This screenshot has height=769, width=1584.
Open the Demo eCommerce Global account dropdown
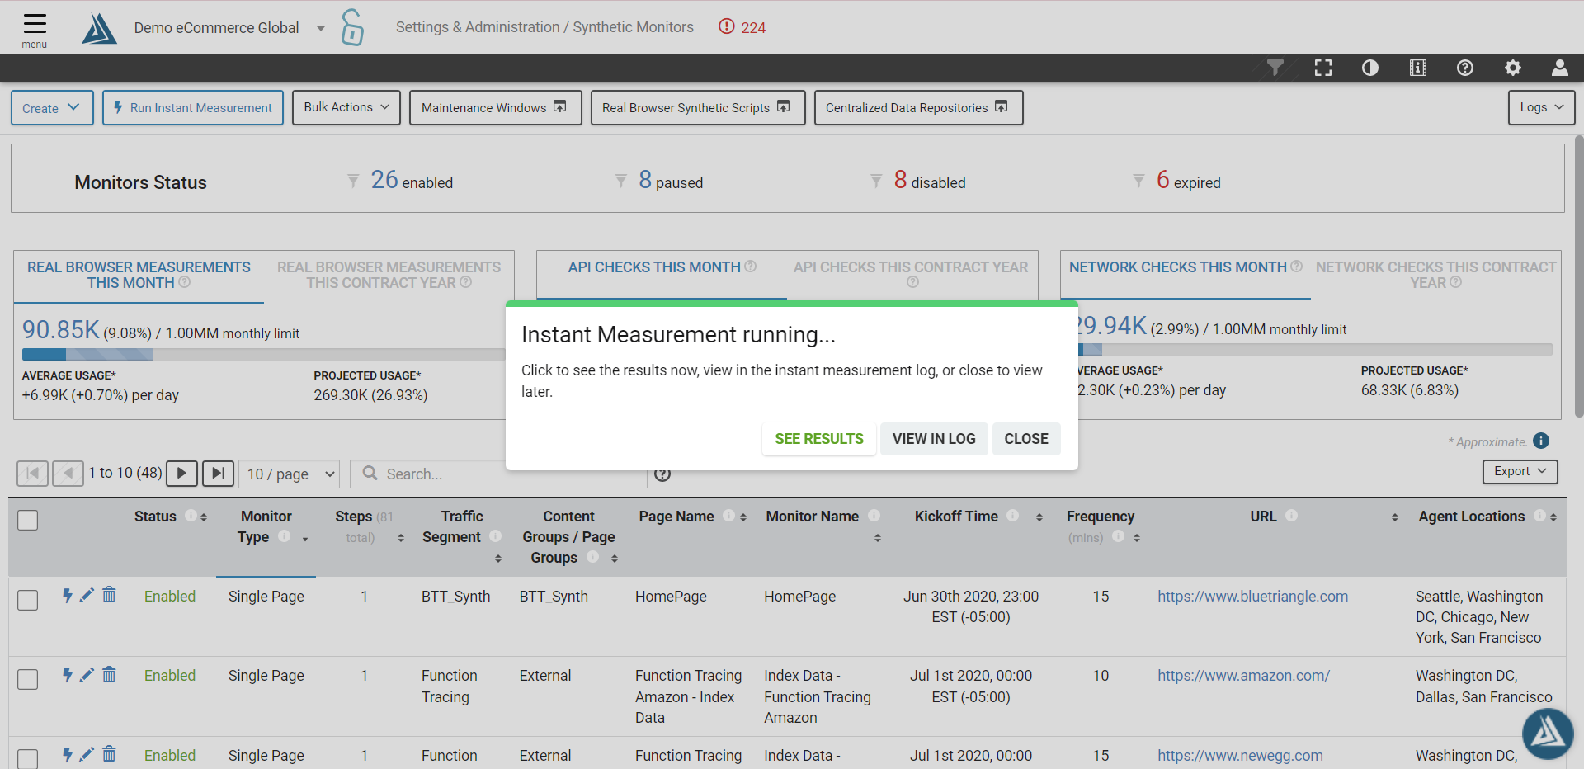(229, 28)
